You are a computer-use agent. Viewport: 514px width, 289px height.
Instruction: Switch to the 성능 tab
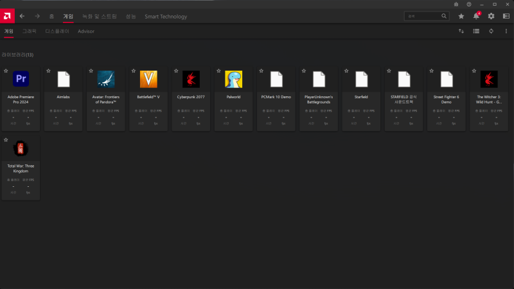tap(131, 17)
